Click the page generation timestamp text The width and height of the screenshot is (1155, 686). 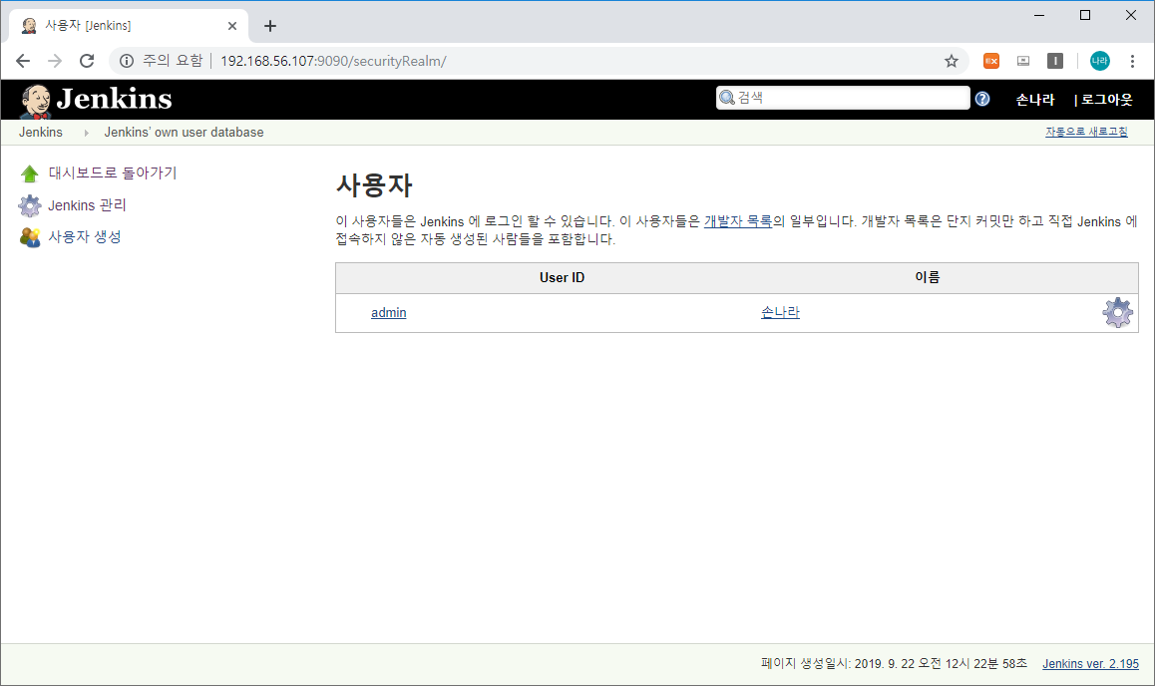(895, 664)
